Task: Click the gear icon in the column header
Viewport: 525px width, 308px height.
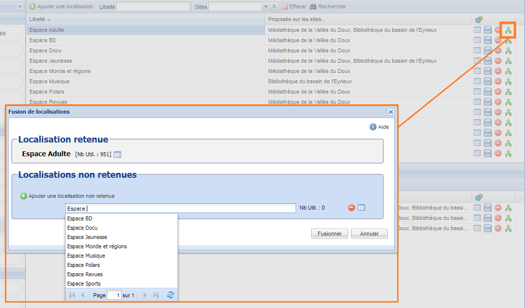Action: (x=479, y=20)
